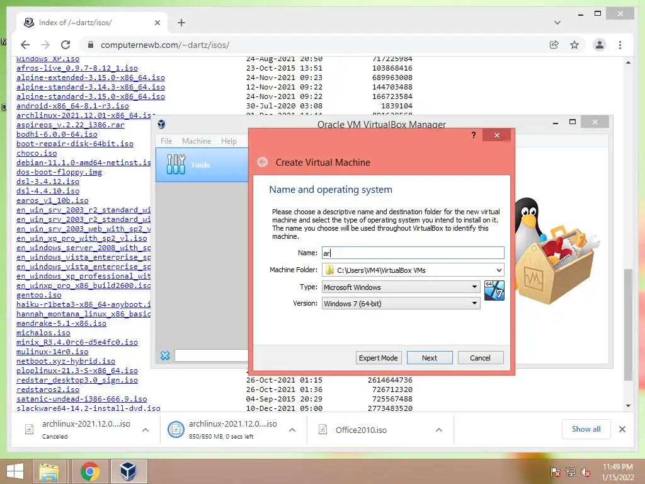Click the Name input field

(413, 253)
